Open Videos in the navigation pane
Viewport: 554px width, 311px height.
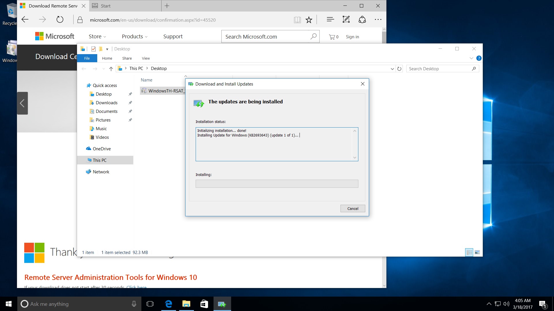point(102,137)
